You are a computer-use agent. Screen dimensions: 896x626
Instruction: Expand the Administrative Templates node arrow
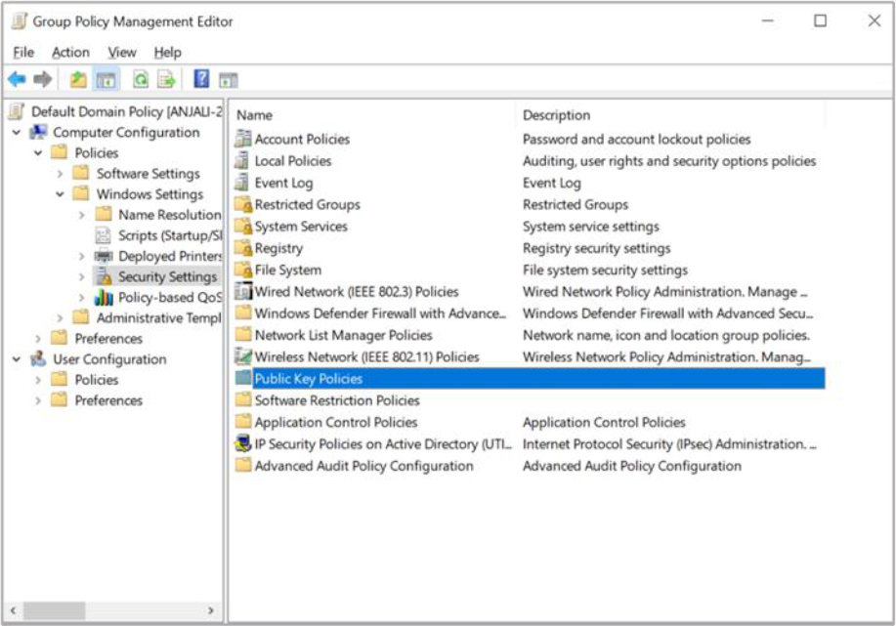60,318
